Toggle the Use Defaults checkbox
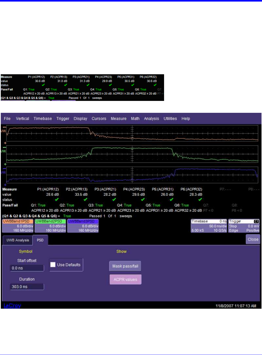Screen dimensions: 262x355 53,265
